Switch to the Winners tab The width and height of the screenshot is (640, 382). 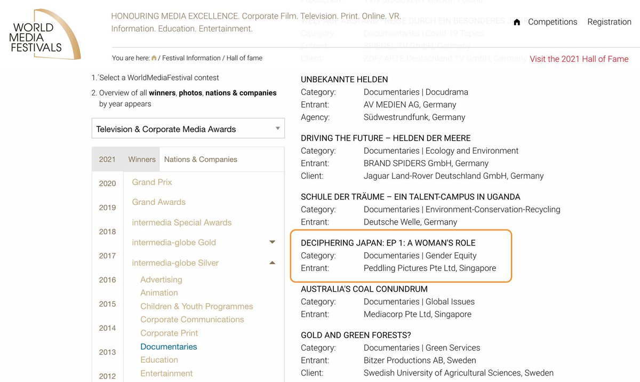(x=142, y=159)
